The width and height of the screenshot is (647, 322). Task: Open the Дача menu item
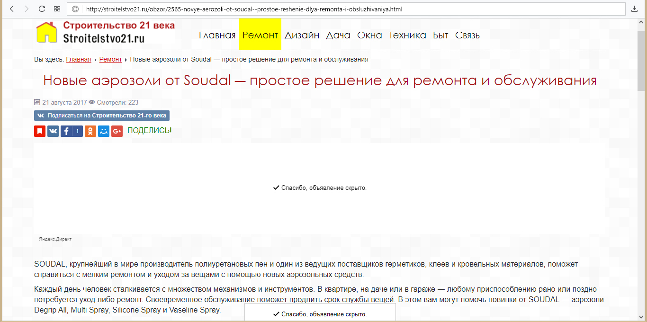338,35
